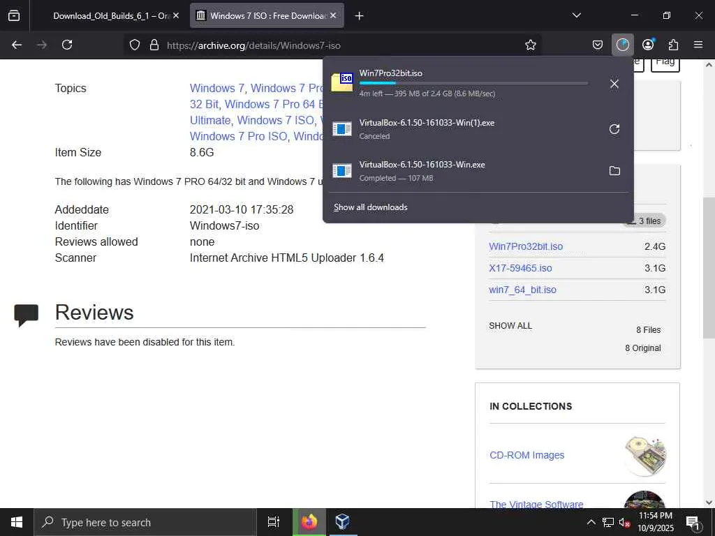Click the page vertical scrollbar thumb
Viewport: 715px width, 536px height.
click(x=709, y=267)
